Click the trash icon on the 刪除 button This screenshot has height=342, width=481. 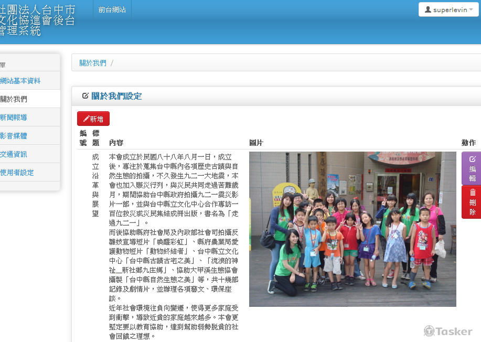pyautogui.click(x=472, y=192)
